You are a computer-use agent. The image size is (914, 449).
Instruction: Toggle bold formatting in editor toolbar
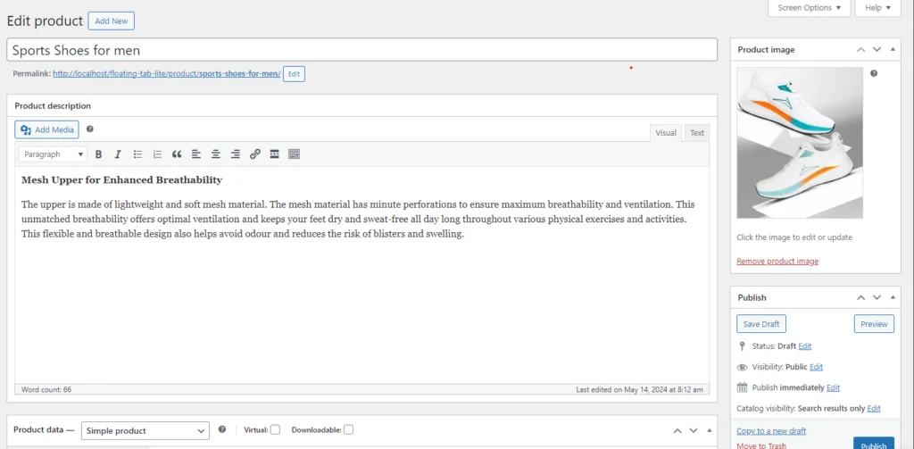point(99,154)
